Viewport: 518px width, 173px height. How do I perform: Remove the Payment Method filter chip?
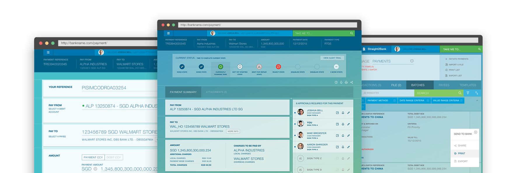click(394, 101)
